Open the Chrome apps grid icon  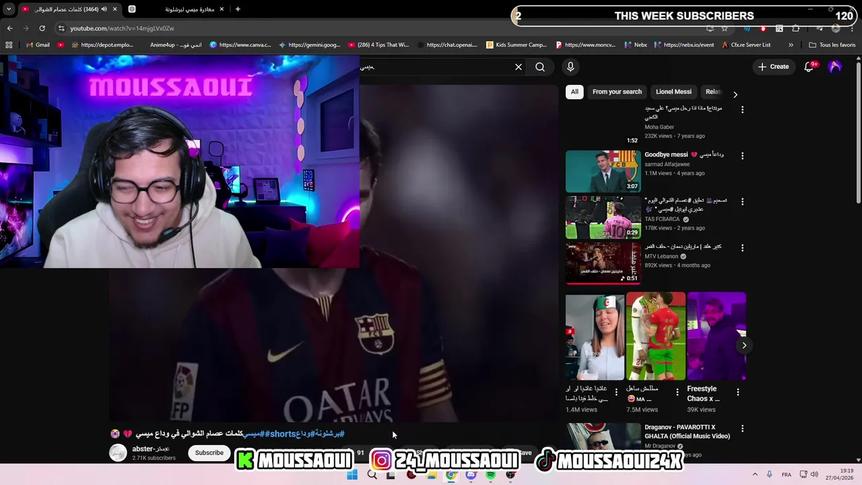pos(9,45)
